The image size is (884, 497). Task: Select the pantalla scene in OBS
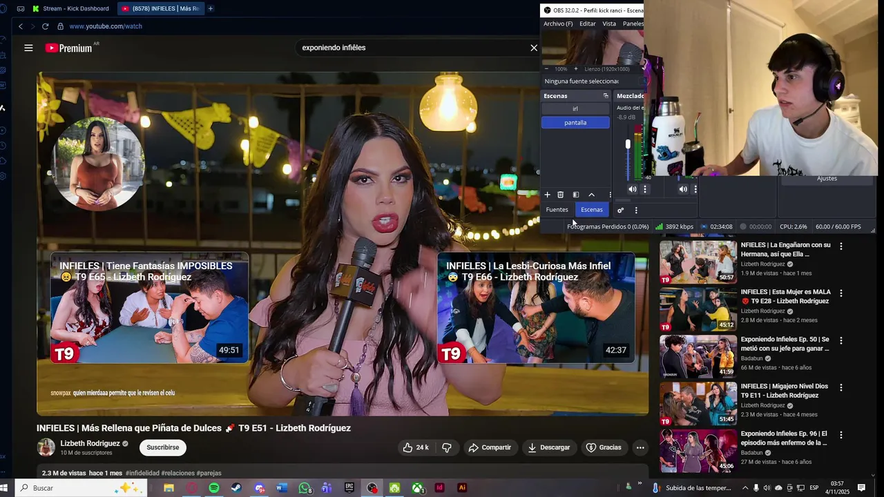[x=575, y=122]
